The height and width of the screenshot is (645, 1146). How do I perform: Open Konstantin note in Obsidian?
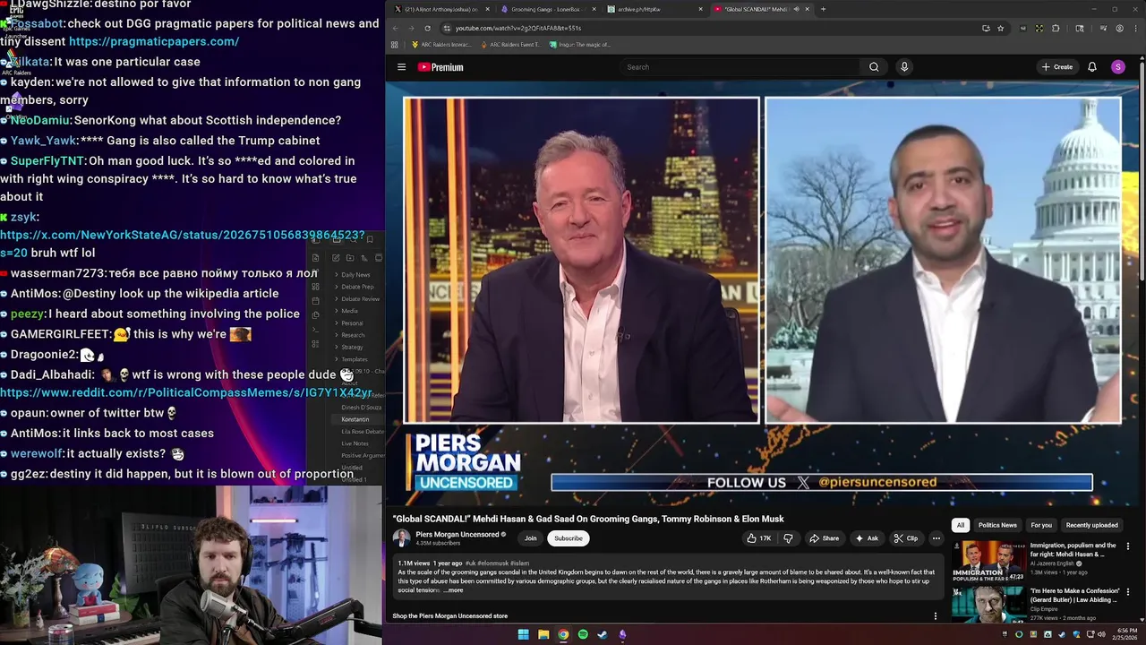355,419
